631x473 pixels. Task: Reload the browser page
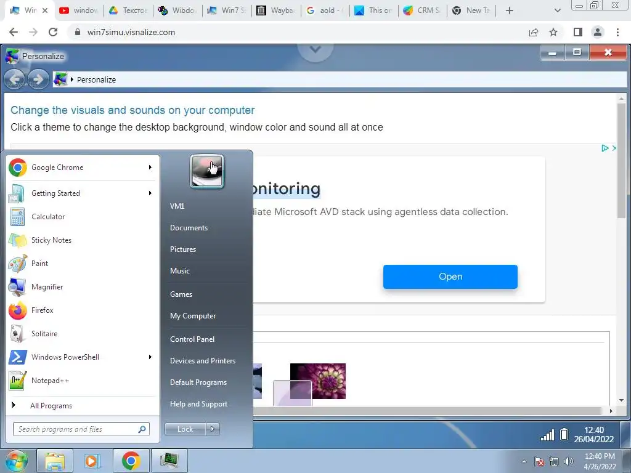[x=53, y=32]
